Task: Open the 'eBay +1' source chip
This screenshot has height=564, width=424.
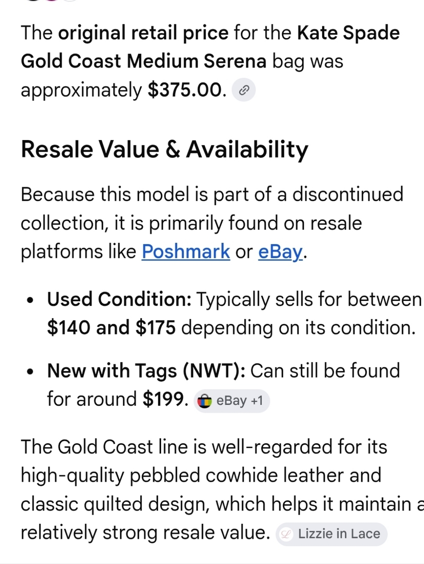Action: 232,401
